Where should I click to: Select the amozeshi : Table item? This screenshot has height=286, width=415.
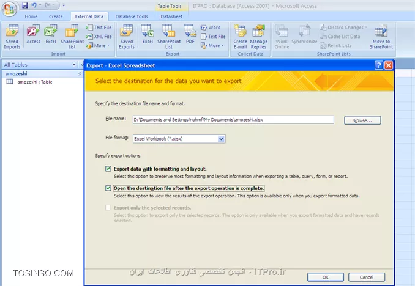(35, 82)
